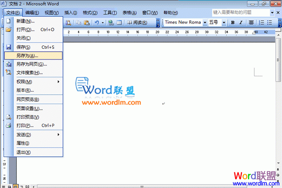Switch to Print Layout view button

pos(16,187)
